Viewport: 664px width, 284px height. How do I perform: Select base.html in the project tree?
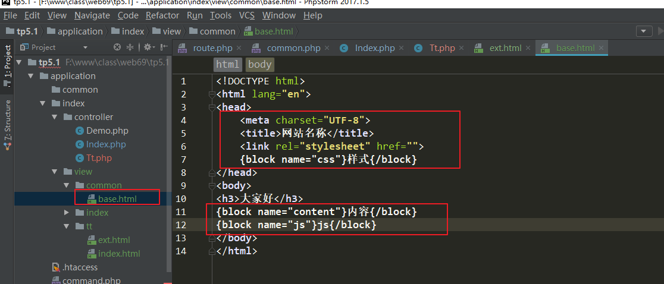point(117,198)
